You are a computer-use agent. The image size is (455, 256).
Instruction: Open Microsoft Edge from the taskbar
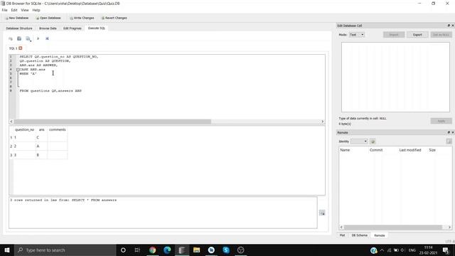[167, 250]
